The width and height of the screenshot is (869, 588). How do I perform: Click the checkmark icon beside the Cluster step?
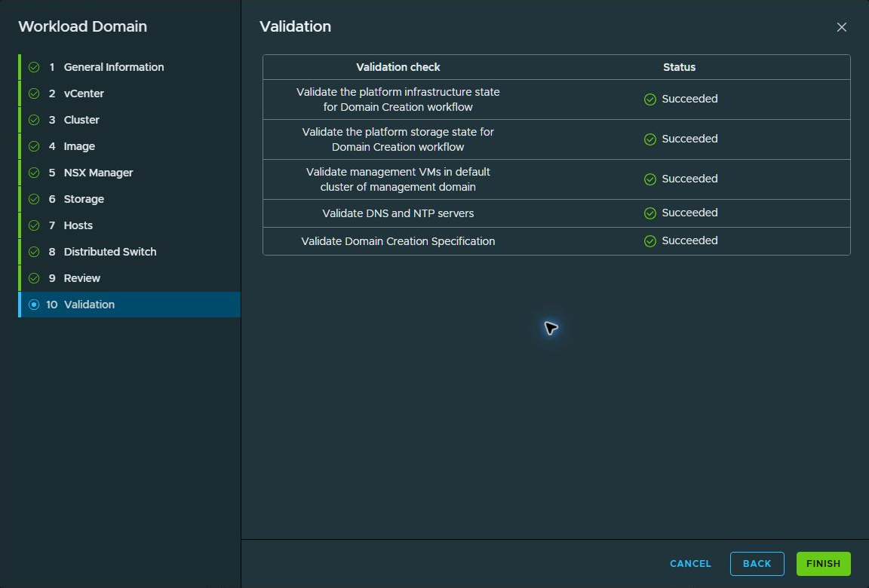pyautogui.click(x=34, y=120)
